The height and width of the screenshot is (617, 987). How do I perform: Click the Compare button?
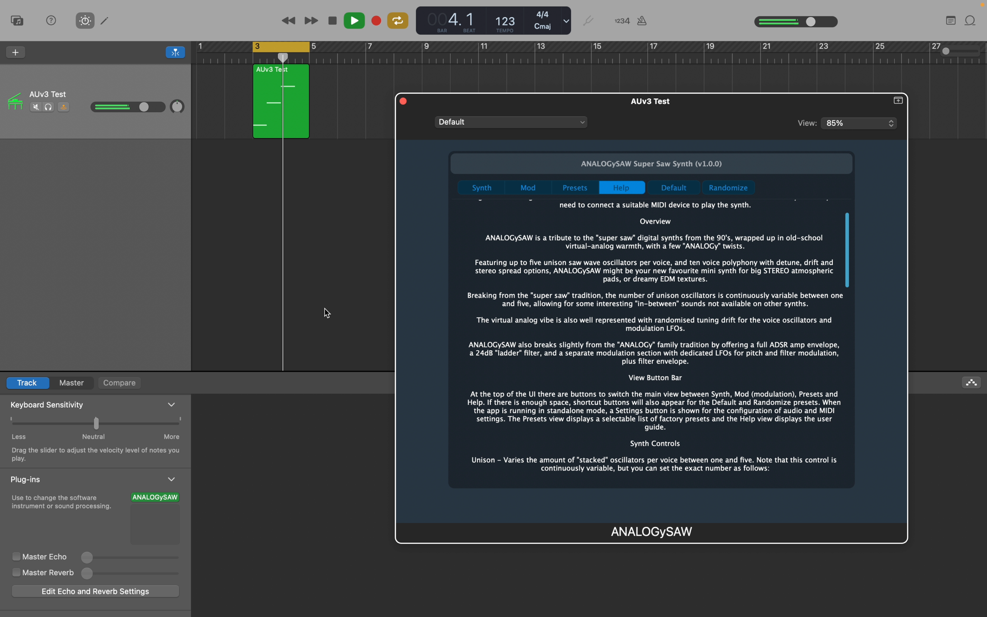coord(120,383)
